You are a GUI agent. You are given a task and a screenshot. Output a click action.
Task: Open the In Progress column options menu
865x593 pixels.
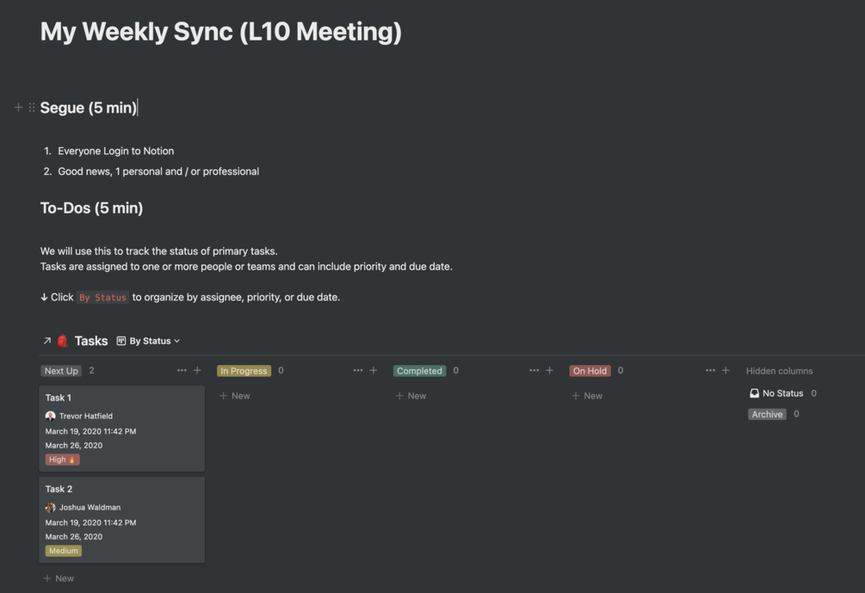358,371
